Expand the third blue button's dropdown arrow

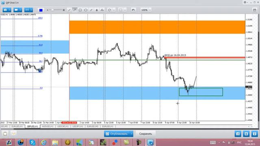point(31,10)
